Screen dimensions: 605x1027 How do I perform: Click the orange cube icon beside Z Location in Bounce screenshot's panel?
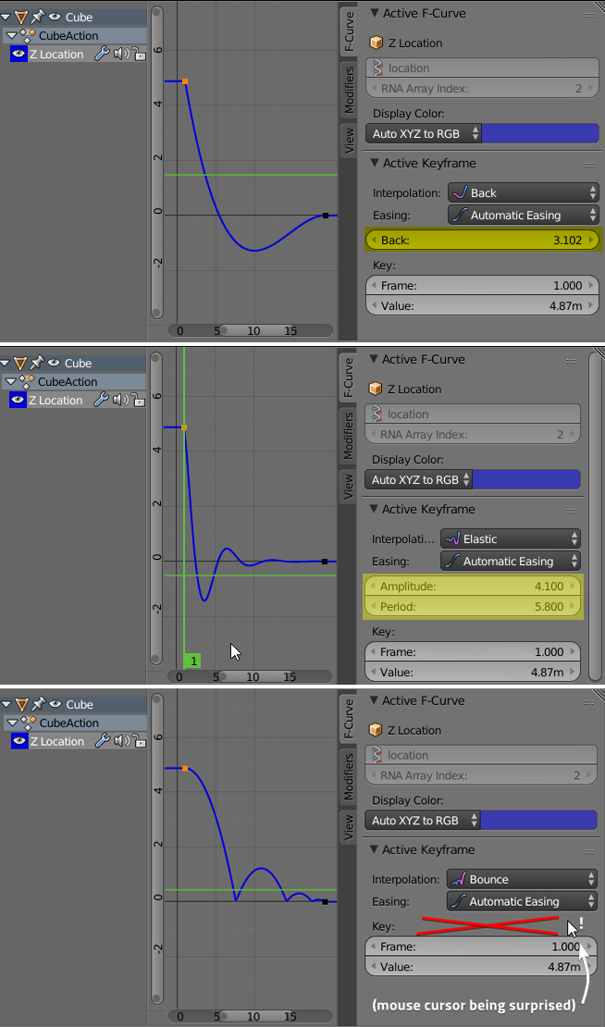tap(376, 730)
